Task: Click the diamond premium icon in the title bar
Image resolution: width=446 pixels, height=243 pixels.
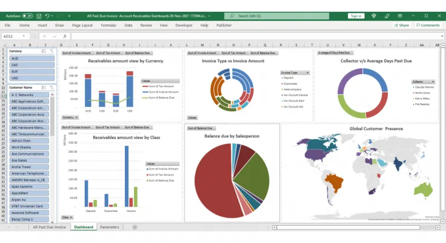Action: pos(374,16)
